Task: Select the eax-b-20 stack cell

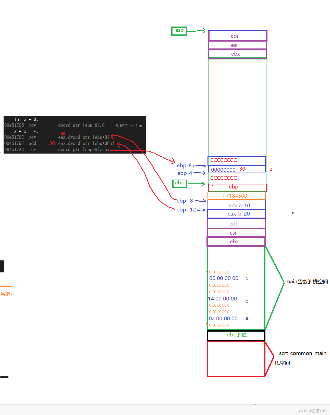Action: 236,214
